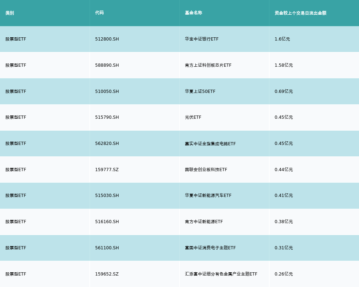Click 股票型ETF in the 515030.SH row
This screenshot has width=359, height=287.
point(16,196)
